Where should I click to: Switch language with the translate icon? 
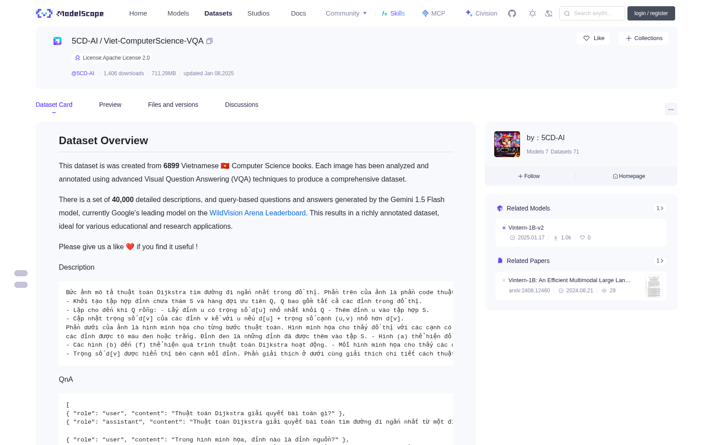pyautogui.click(x=549, y=13)
